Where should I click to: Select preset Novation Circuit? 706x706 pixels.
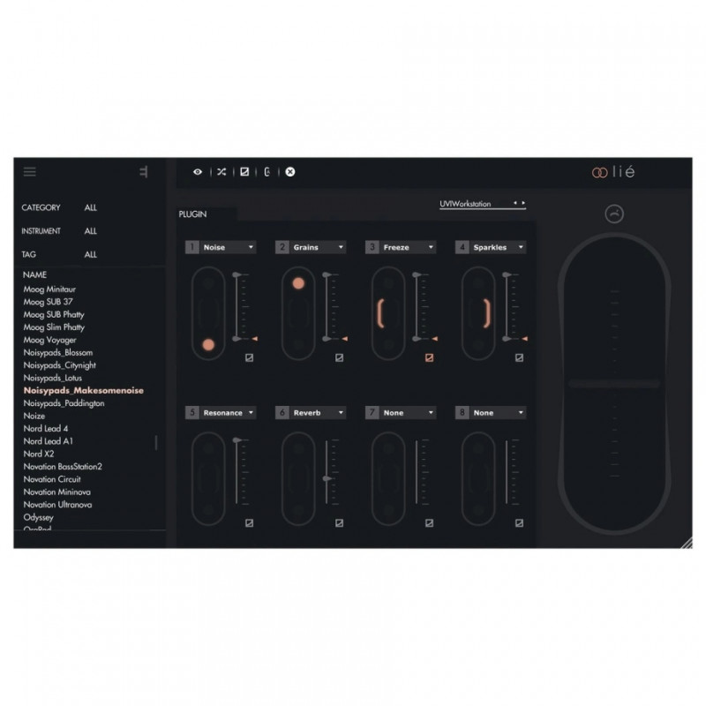[x=52, y=479]
